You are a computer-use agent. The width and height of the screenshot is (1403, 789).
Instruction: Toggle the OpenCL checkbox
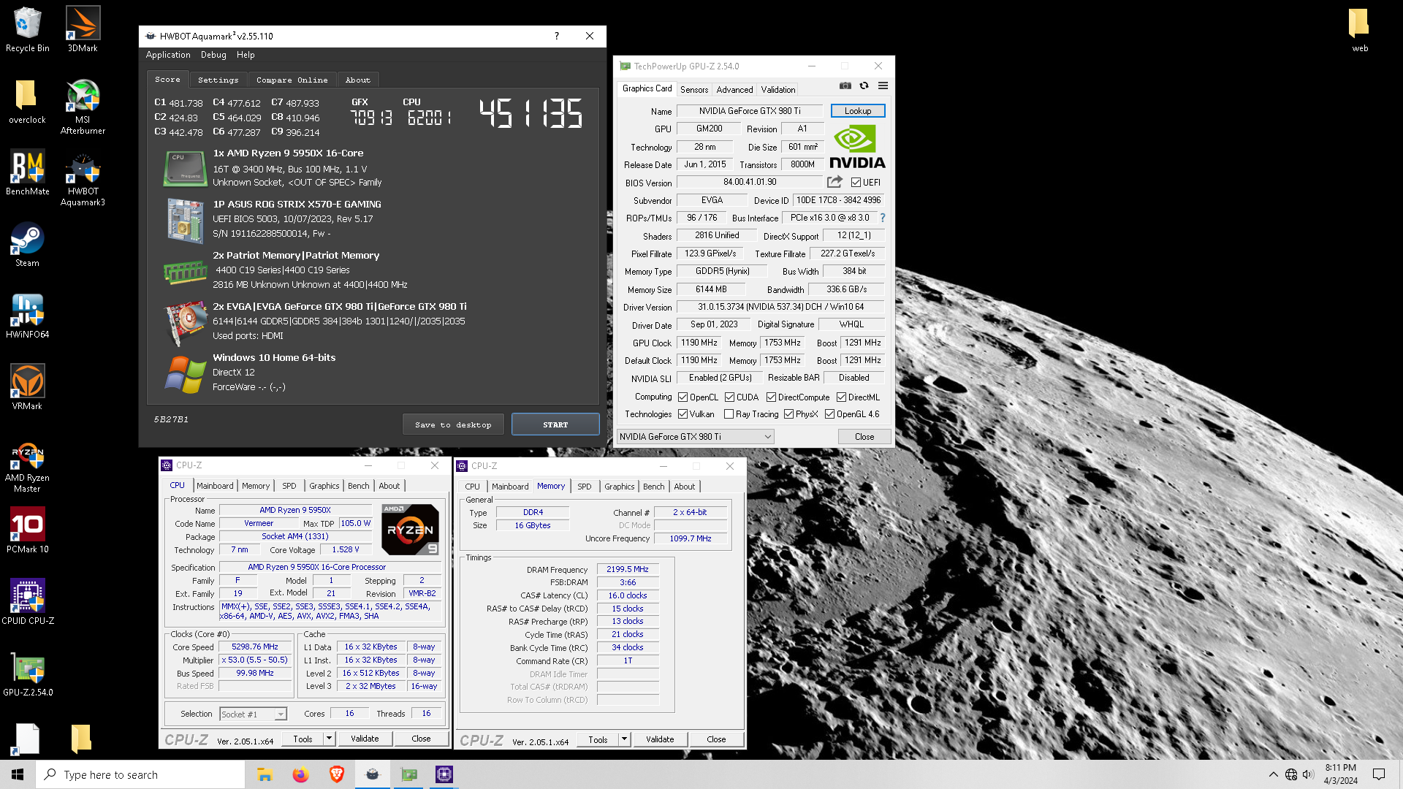683,397
